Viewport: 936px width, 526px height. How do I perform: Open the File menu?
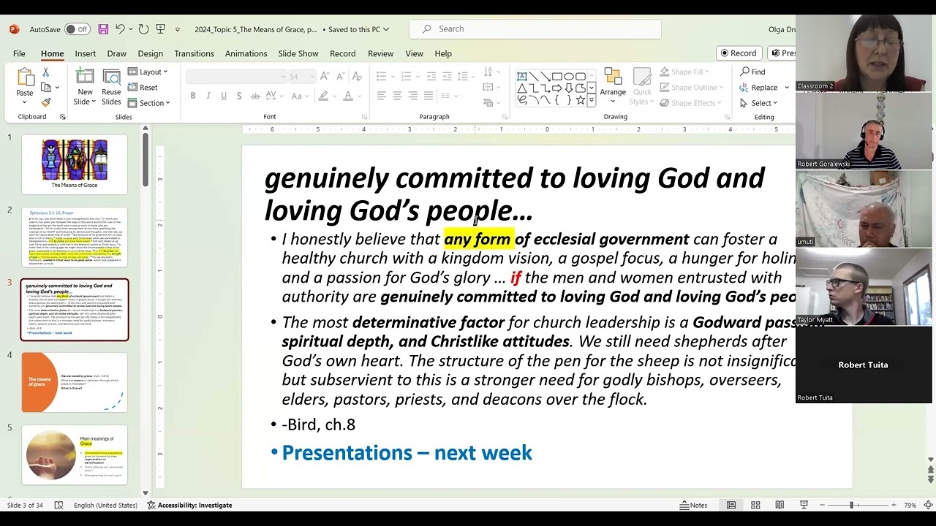pos(19,53)
